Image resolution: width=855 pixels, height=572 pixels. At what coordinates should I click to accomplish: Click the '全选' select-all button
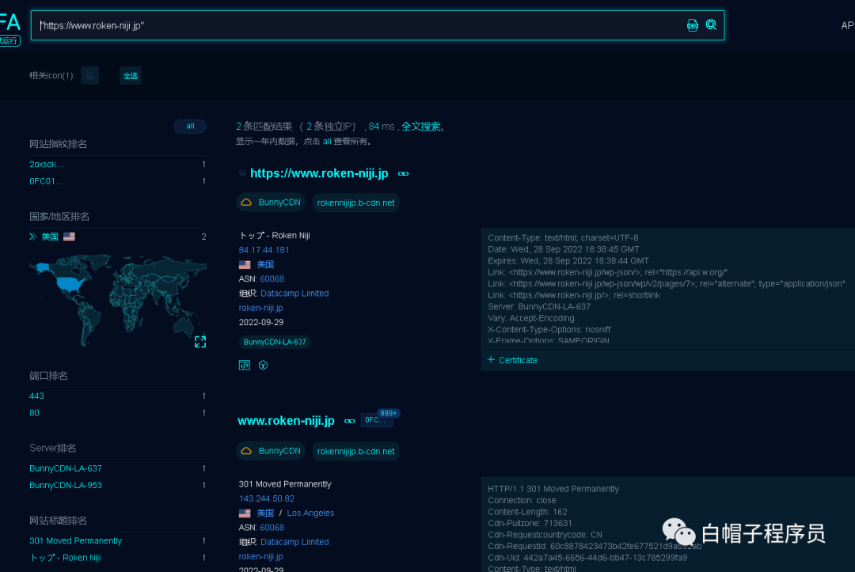[x=131, y=76]
